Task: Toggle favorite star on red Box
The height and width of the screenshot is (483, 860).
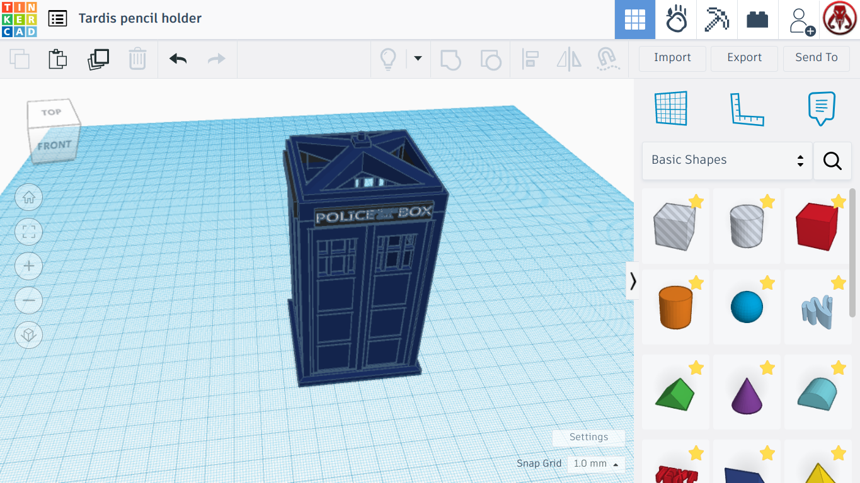Action: [x=838, y=202]
